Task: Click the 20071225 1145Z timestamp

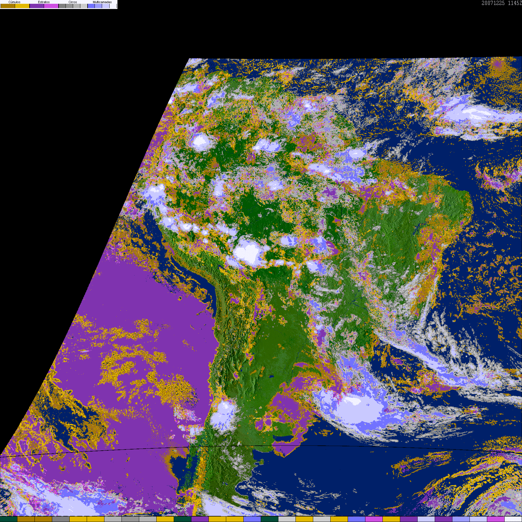Action: (502, 3)
